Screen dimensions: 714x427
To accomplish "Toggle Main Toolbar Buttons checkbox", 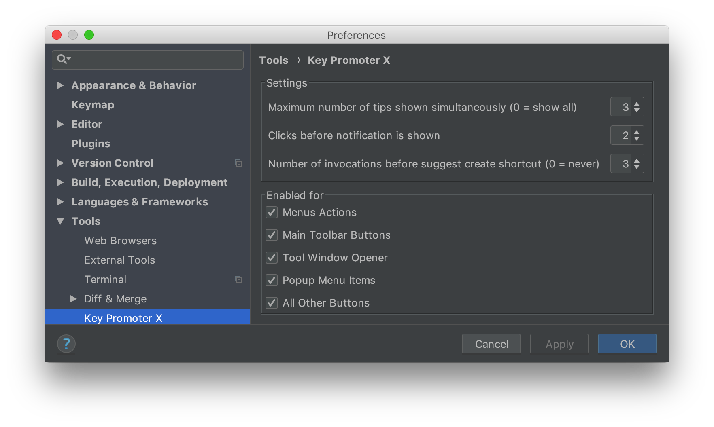I will click(x=272, y=235).
